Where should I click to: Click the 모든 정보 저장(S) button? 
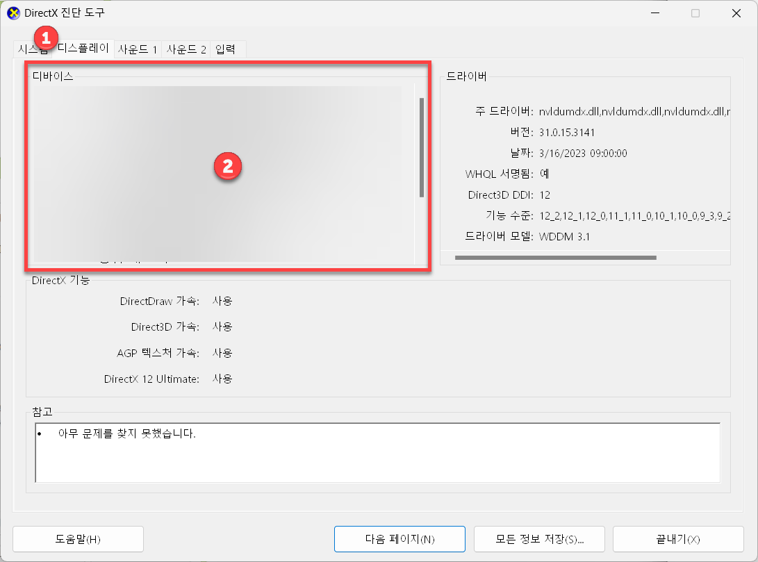click(x=539, y=539)
